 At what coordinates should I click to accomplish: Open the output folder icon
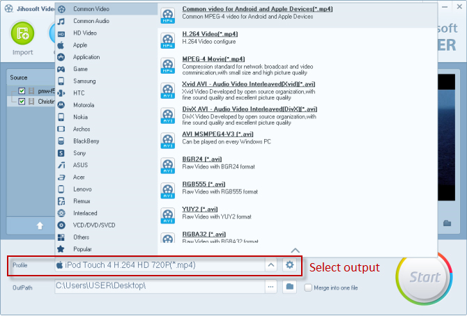point(291,286)
